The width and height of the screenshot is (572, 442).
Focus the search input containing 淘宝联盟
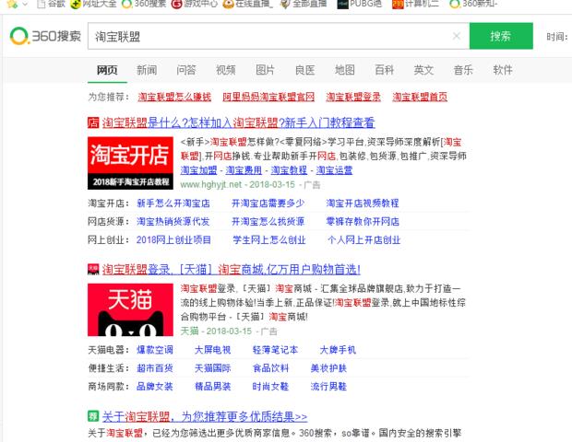[279, 36]
